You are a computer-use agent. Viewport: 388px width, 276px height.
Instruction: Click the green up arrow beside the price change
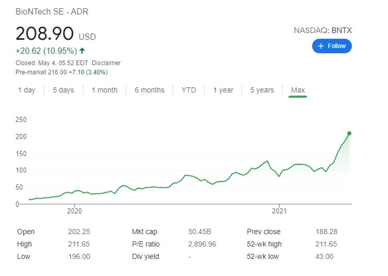point(82,51)
